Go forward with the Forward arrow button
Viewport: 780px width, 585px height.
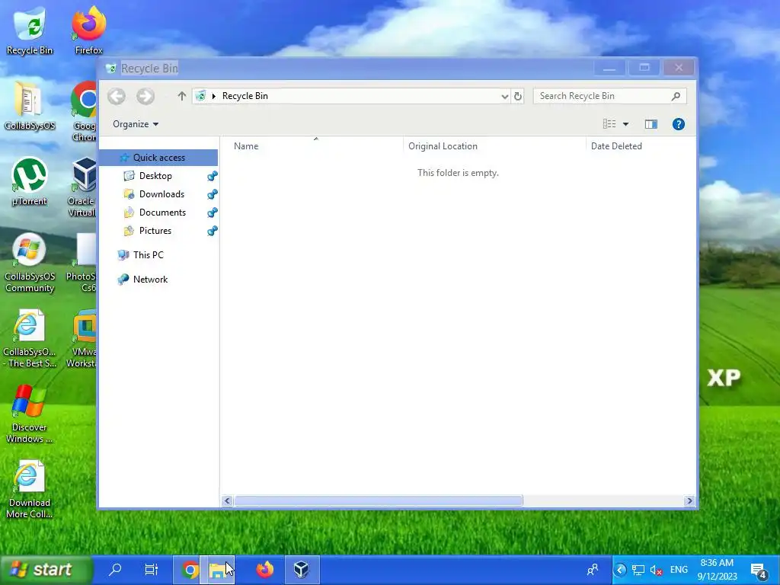click(x=145, y=96)
